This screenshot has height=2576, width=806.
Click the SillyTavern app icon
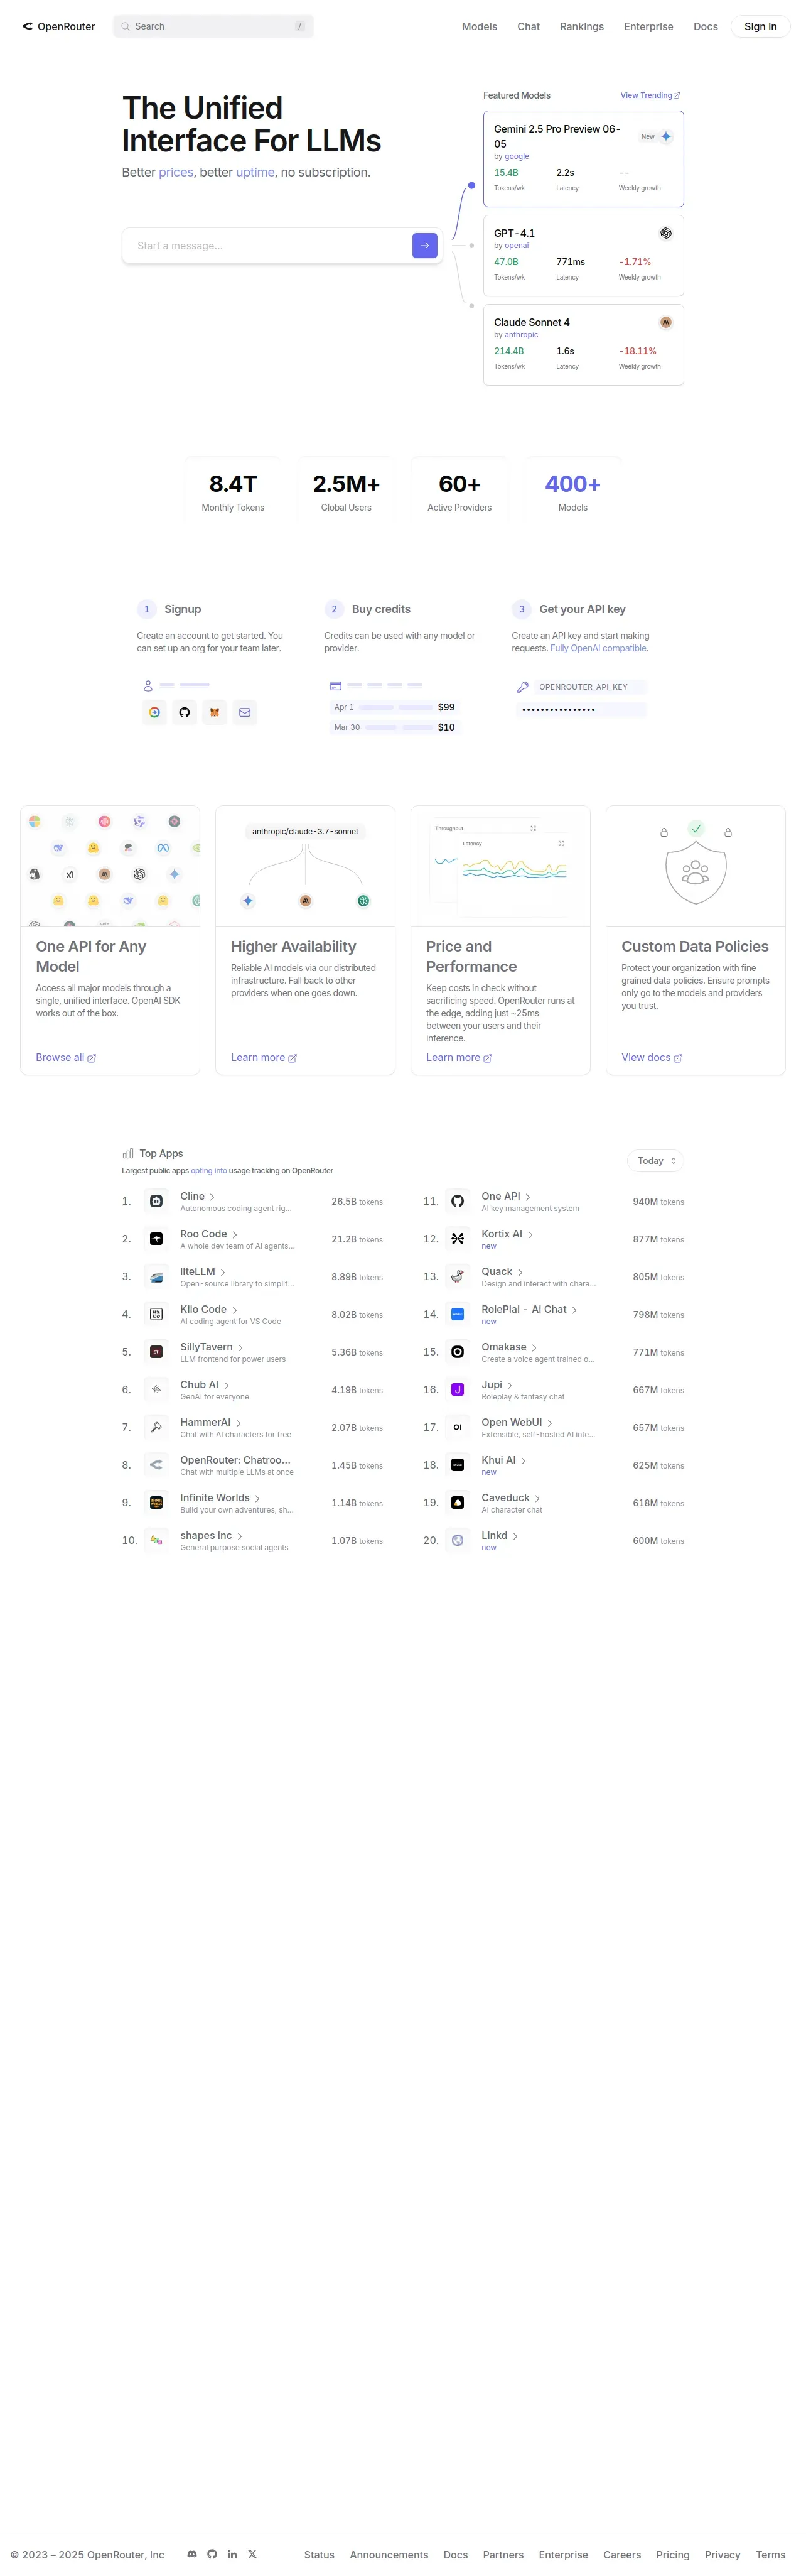156,1352
